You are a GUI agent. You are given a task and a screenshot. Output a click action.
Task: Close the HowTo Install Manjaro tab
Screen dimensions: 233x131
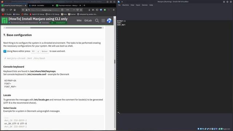(25, 5)
